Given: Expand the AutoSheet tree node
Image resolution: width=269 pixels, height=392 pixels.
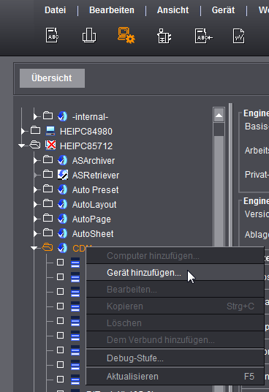Looking at the screenshot, I should (x=36, y=233).
